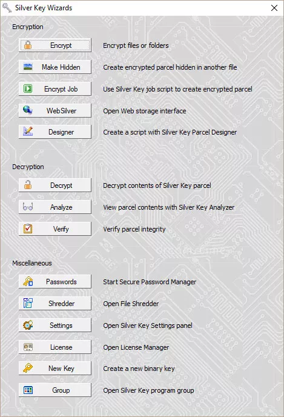
Task: Open the License Manager button
Action: (55, 347)
